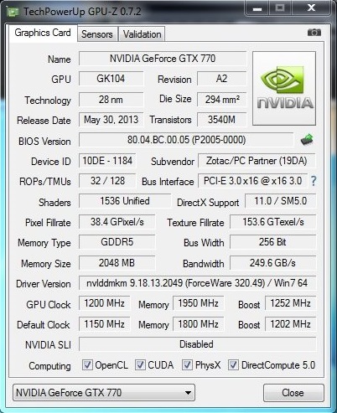Toggle the DirectCompute 5.0 checkbox

233,364
